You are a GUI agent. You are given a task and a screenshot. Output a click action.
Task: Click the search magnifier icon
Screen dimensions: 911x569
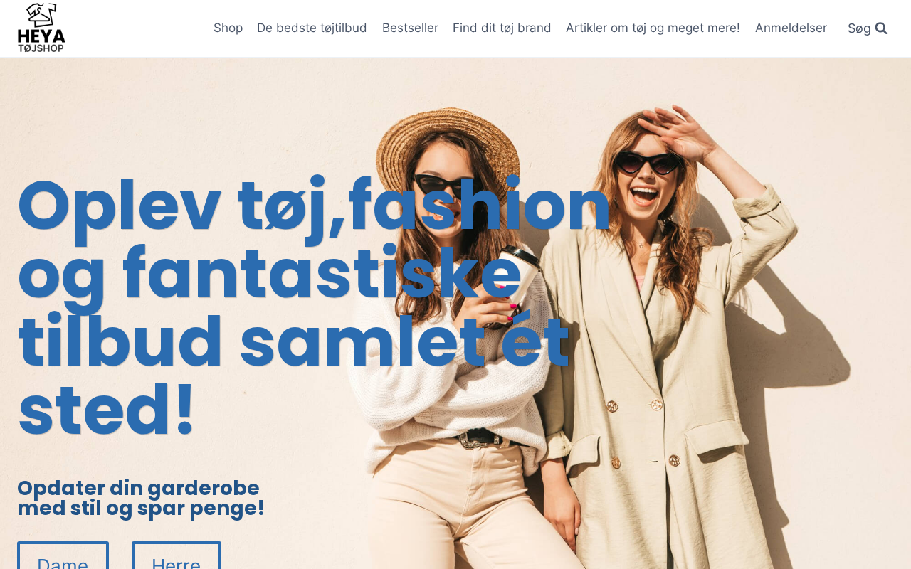pos(881,28)
